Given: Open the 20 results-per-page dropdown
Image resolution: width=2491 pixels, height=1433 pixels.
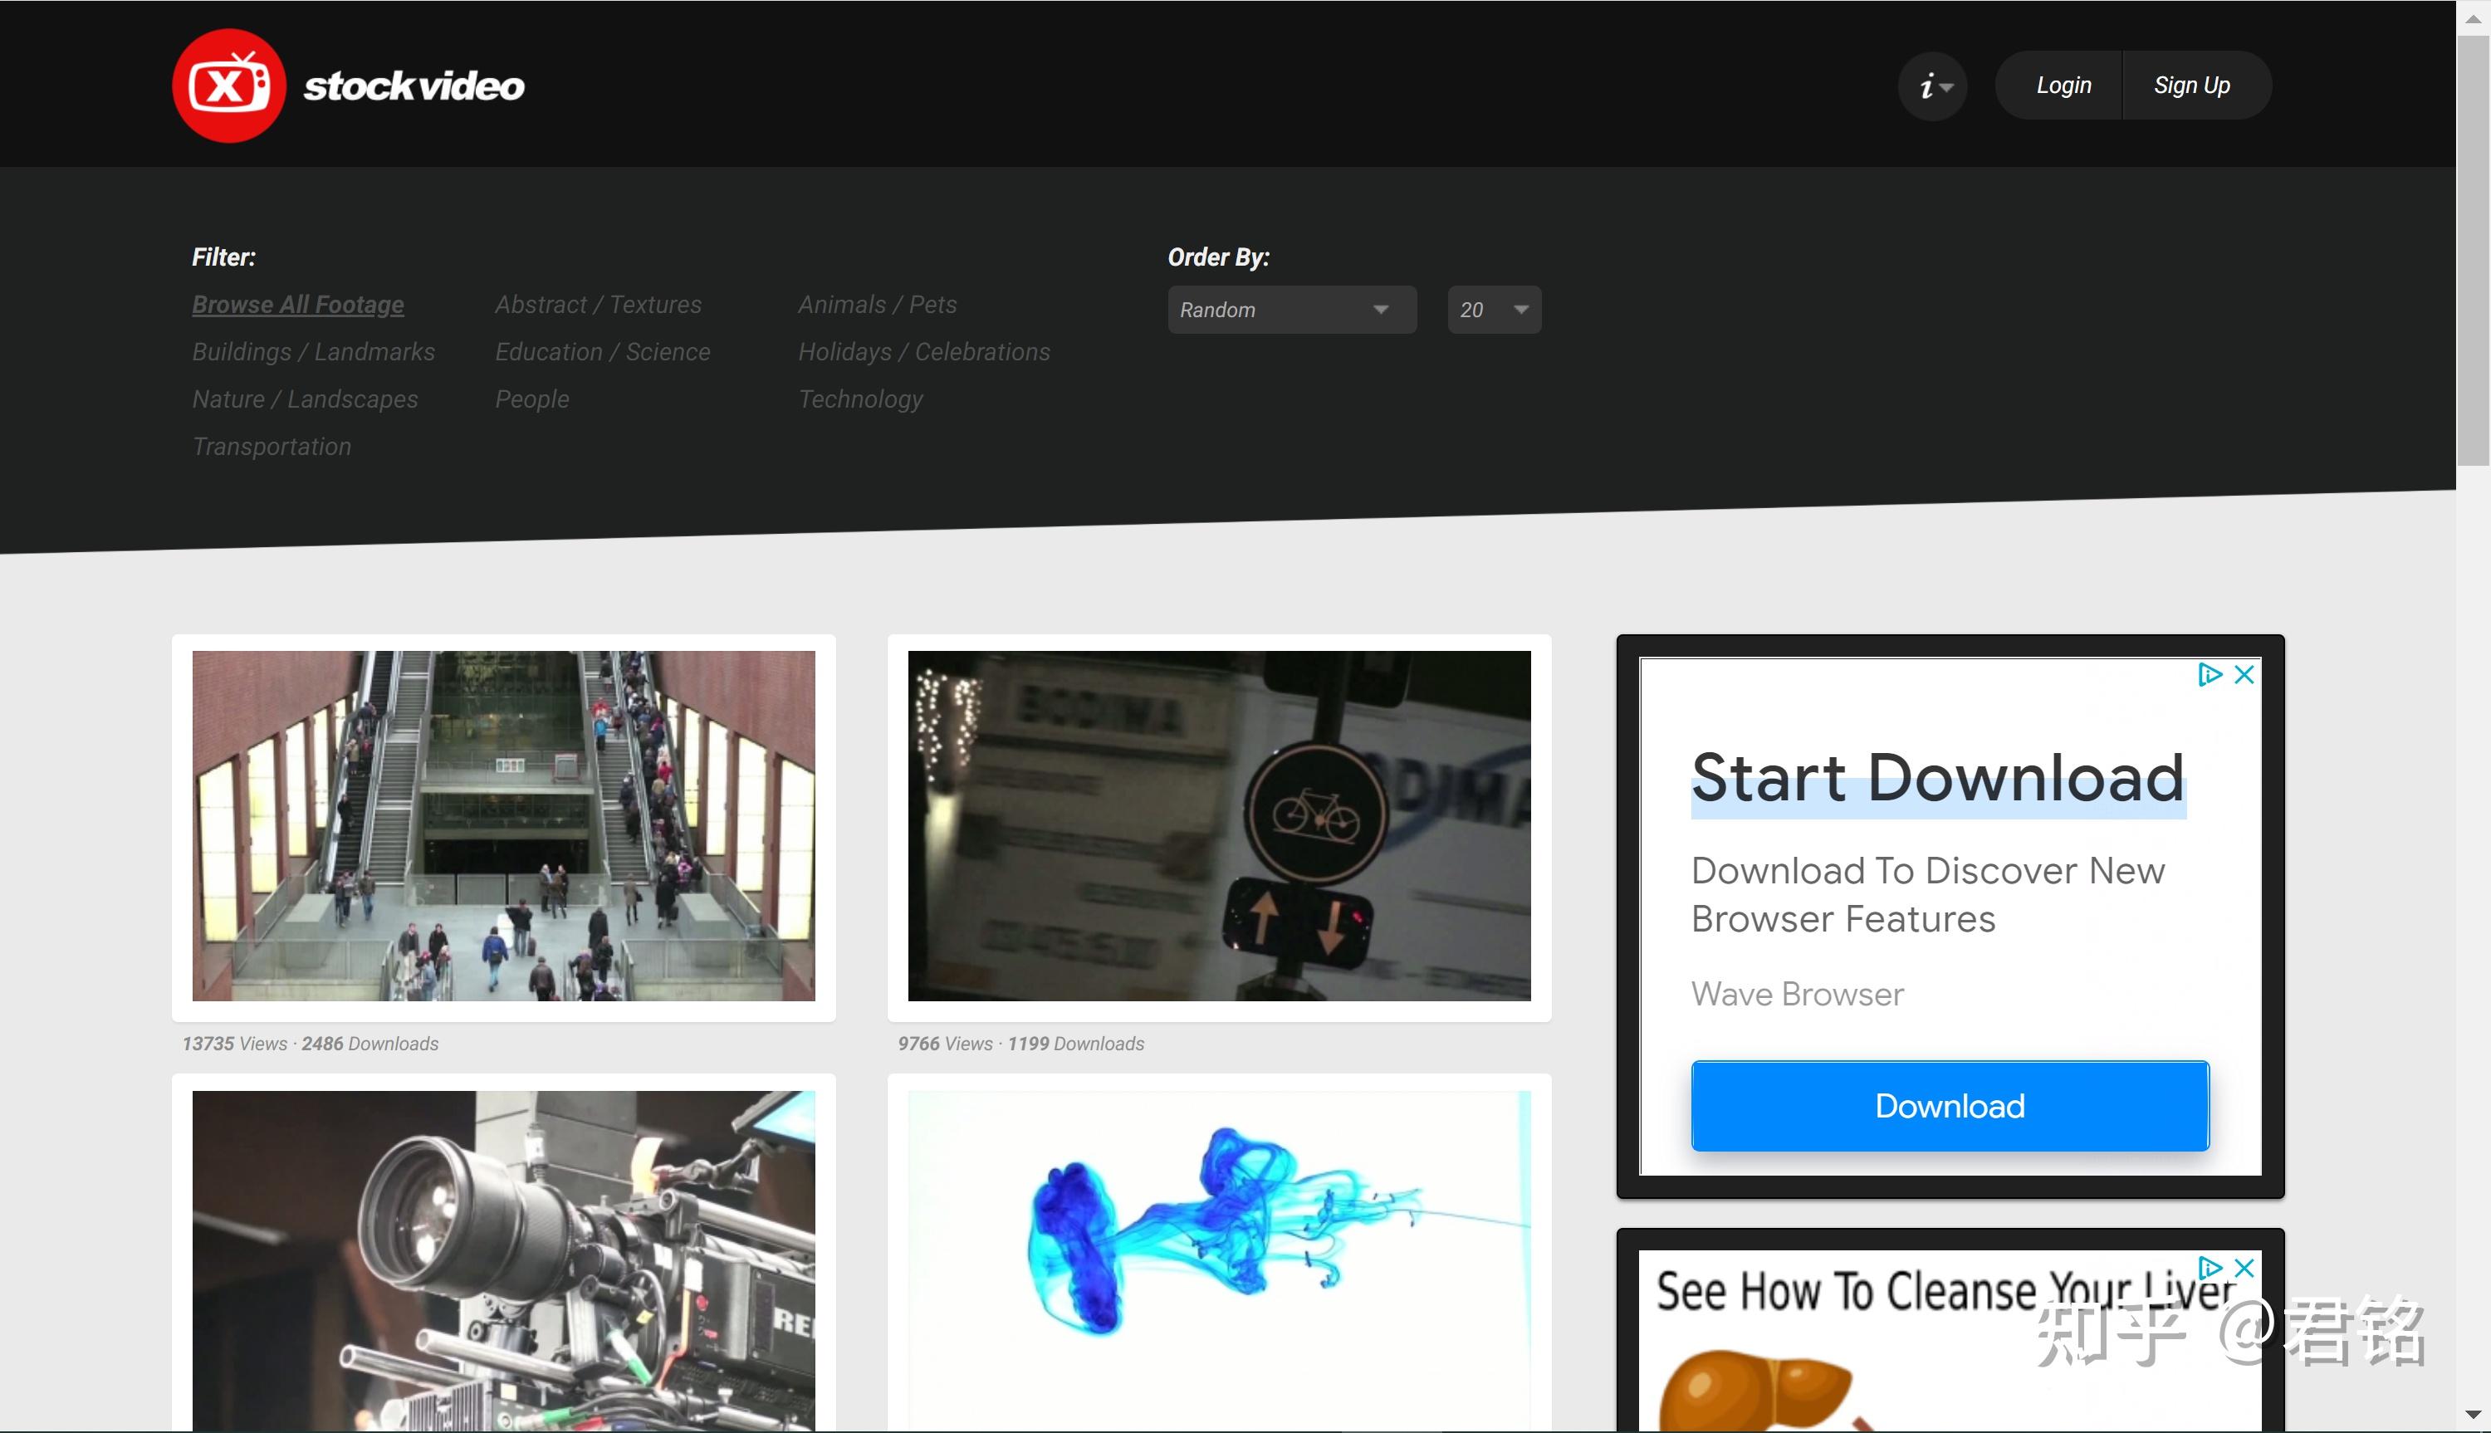Looking at the screenshot, I should click(1494, 310).
